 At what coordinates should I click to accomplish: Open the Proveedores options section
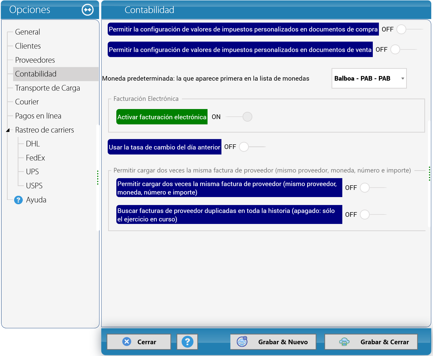(x=35, y=60)
